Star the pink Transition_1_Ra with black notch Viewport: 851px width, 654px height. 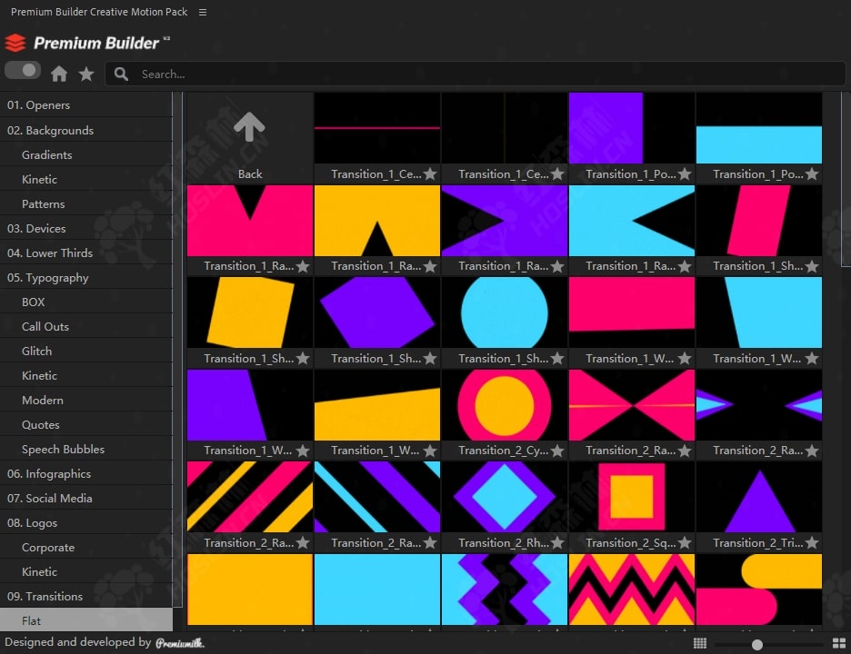303,266
